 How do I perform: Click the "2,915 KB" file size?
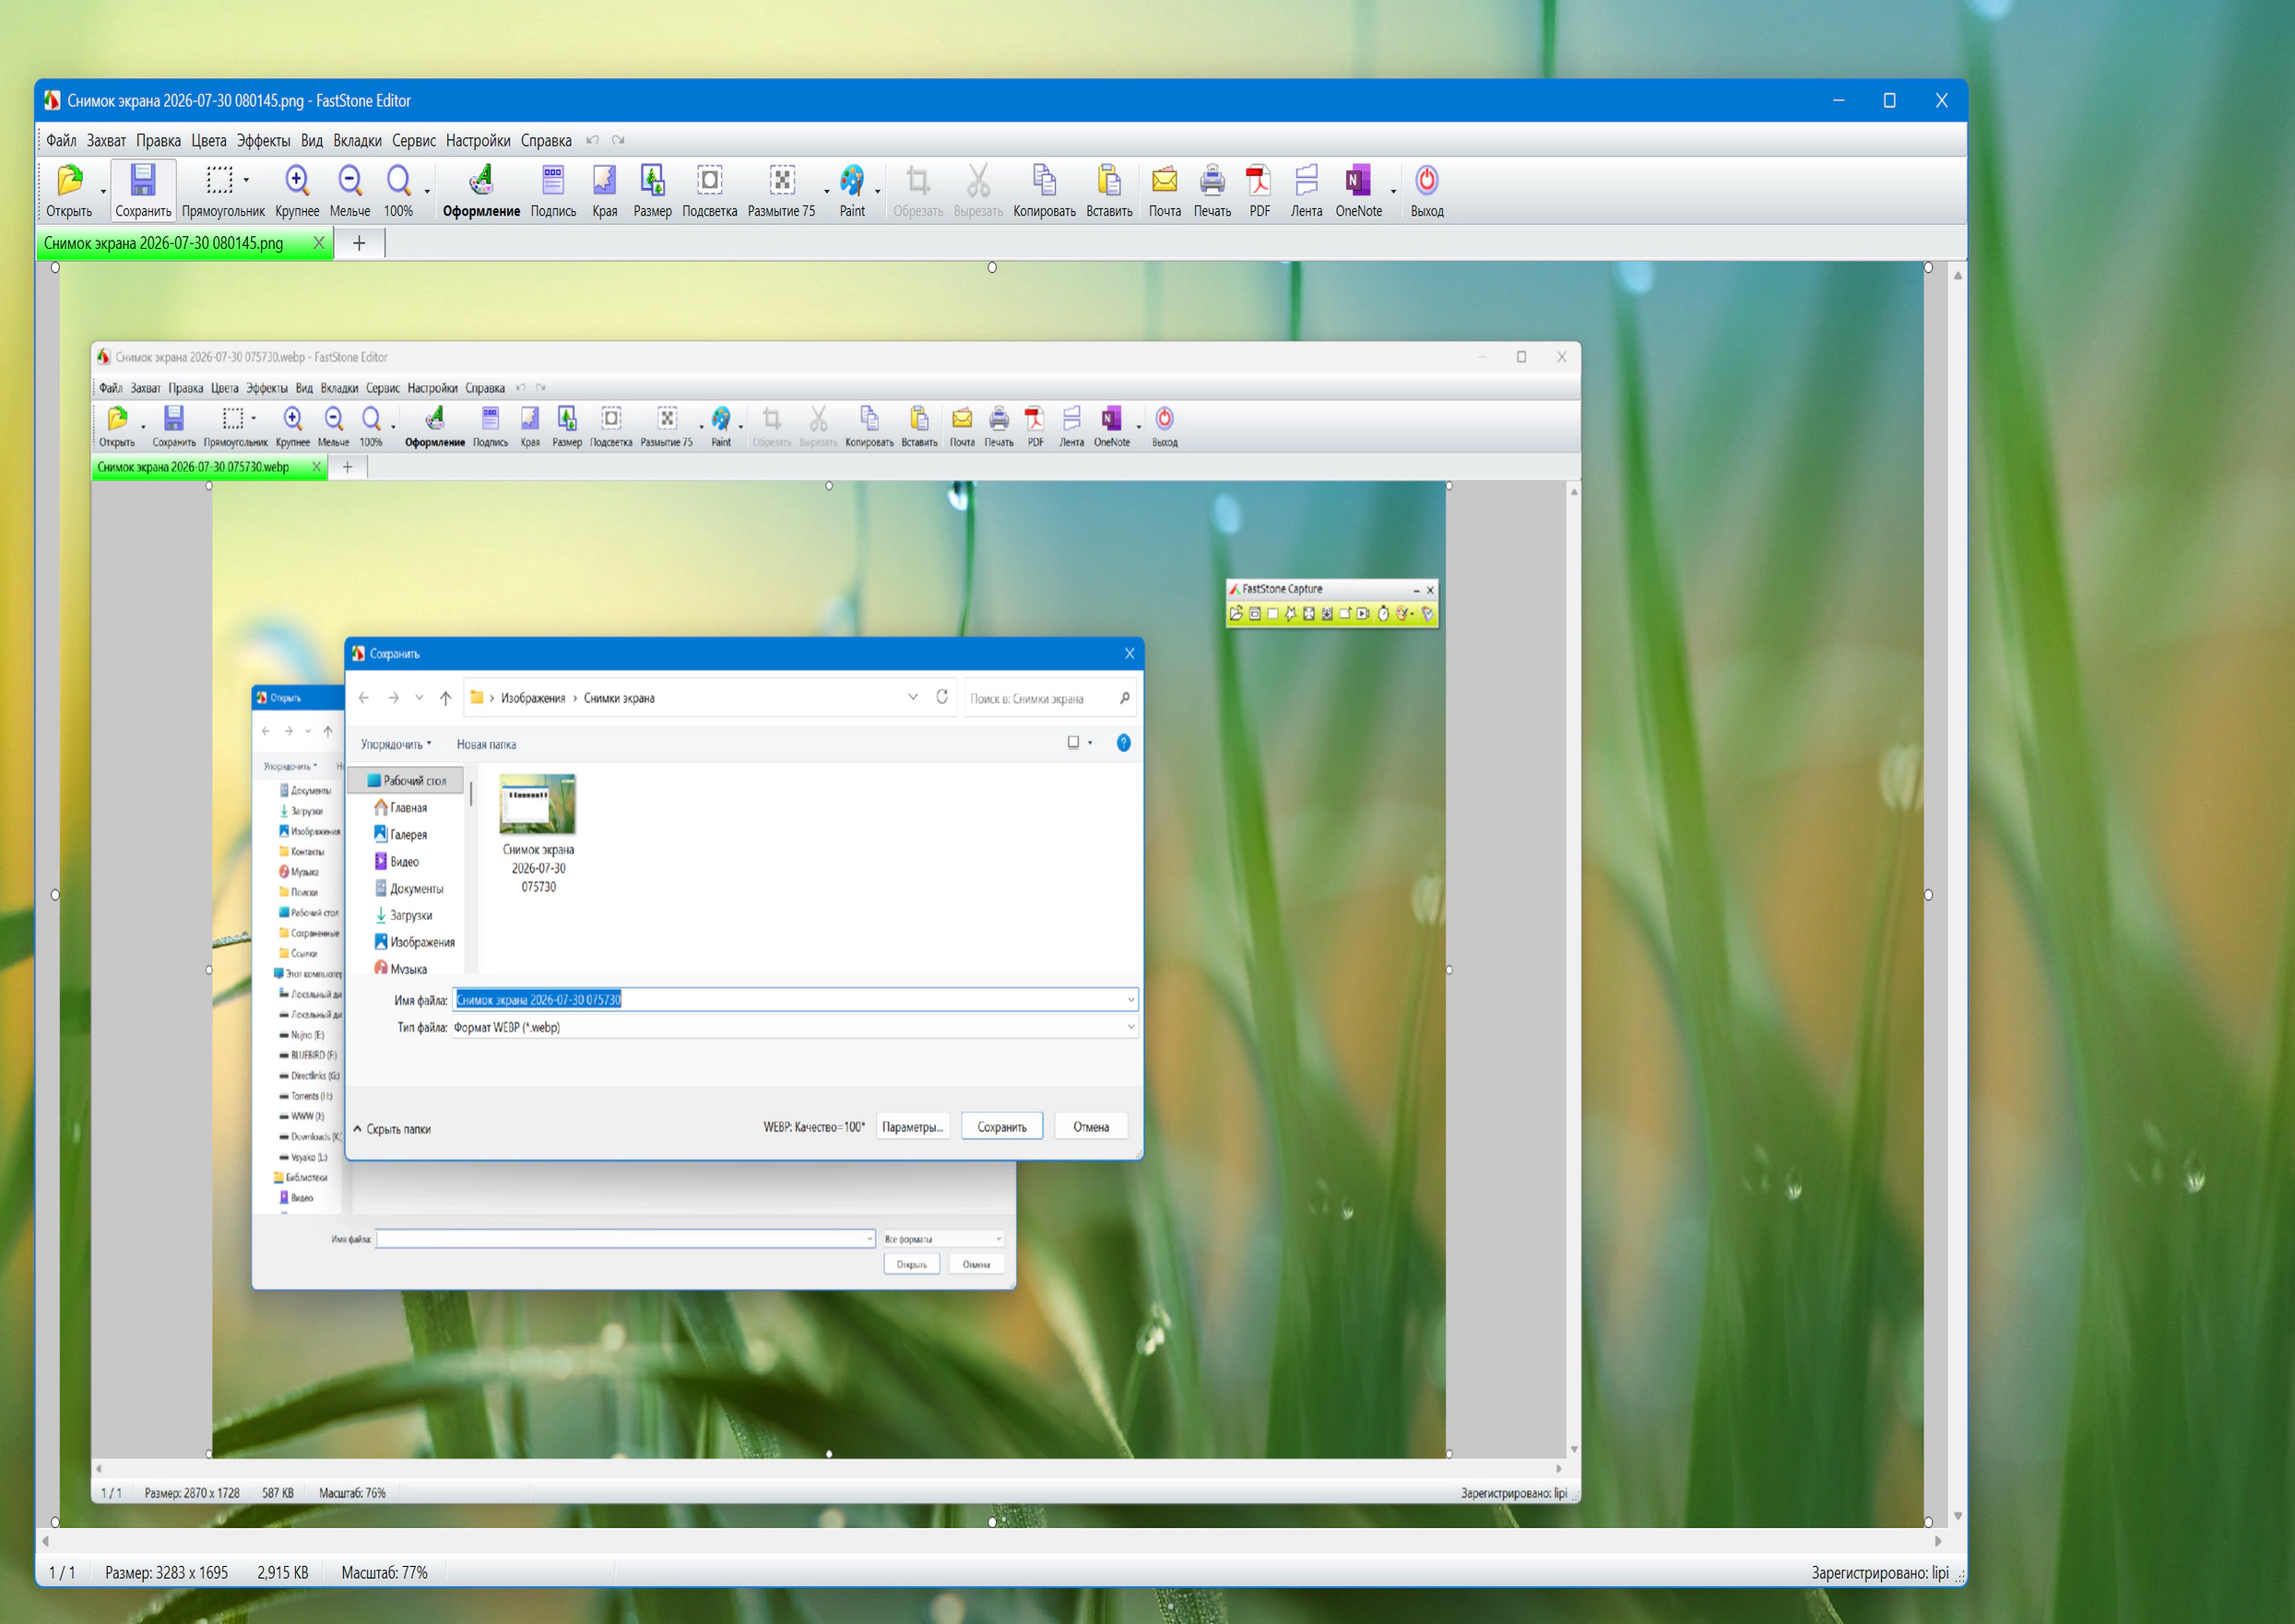coord(282,1573)
